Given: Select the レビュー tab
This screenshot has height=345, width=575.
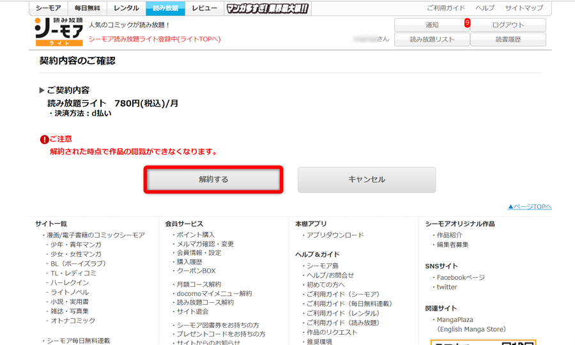Looking at the screenshot, I should click(x=204, y=8).
